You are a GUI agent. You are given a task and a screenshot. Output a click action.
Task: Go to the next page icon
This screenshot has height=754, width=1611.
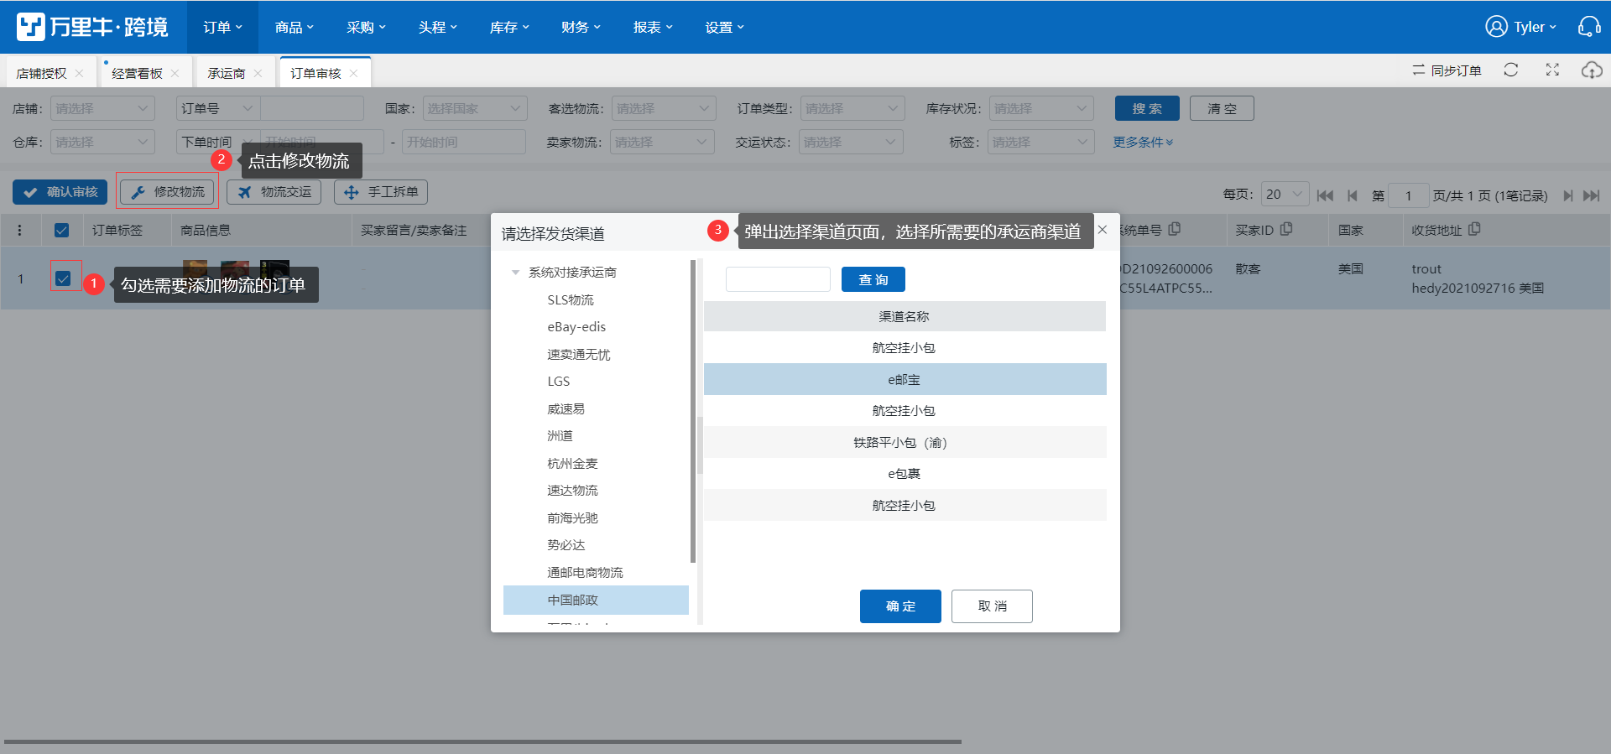[1567, 195]
